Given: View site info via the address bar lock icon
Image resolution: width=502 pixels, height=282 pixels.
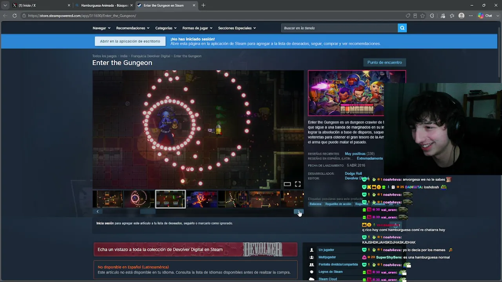Looking at the screenshot, I should [x=24, y=16].
